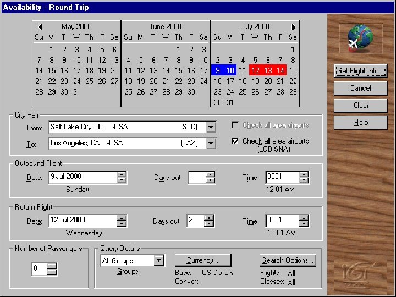Click Los Angeles, CA in To field
The width and height of the screenshot is (396, 297).
(x=75, y=142)
